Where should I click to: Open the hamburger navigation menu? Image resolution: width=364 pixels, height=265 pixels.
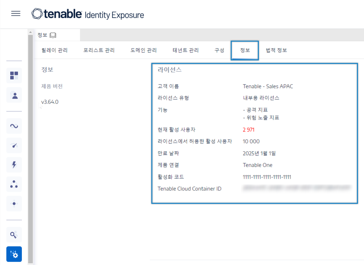click(16, 13)
